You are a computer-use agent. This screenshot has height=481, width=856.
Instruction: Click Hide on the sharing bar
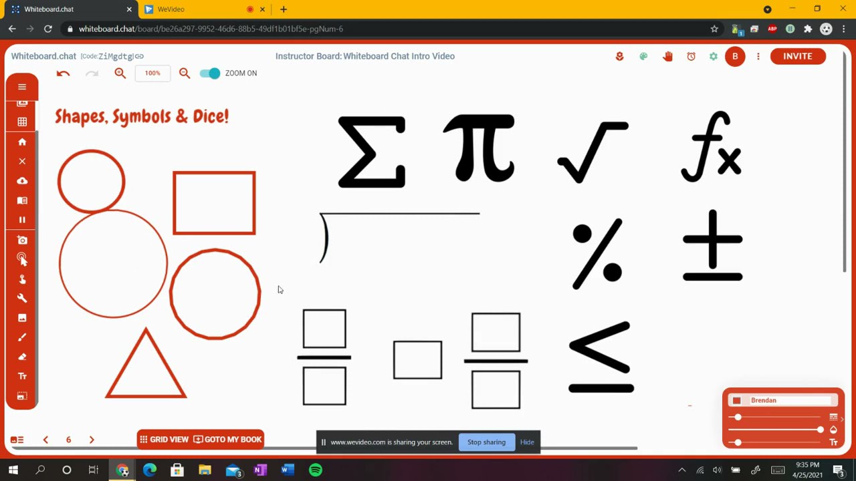tap(527, 442)
